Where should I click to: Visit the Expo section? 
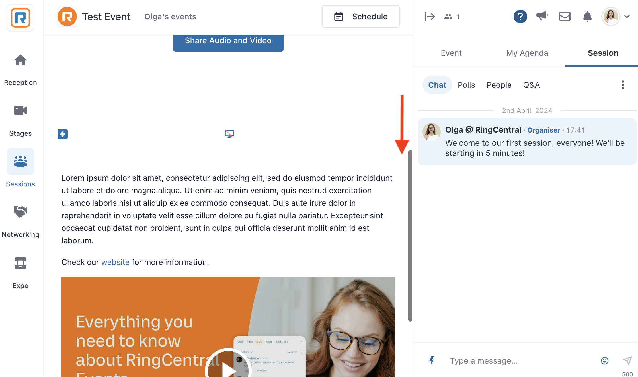tap(20, 273)
